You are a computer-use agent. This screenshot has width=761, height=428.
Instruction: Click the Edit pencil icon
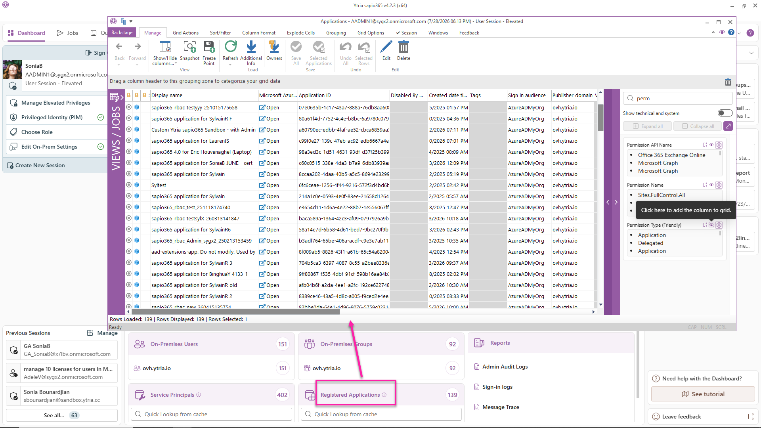point(386,47)
